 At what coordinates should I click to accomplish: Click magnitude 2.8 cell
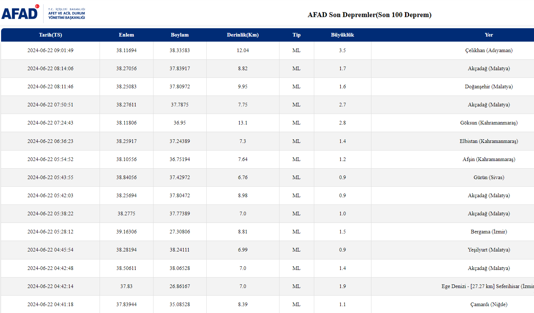[x=342, y=123]
